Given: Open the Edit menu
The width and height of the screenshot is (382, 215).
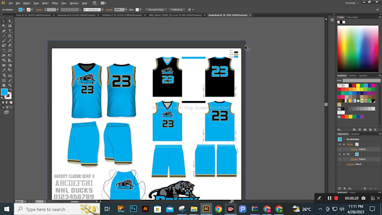Looking at the screenshot, I should [x=18, y=3].
